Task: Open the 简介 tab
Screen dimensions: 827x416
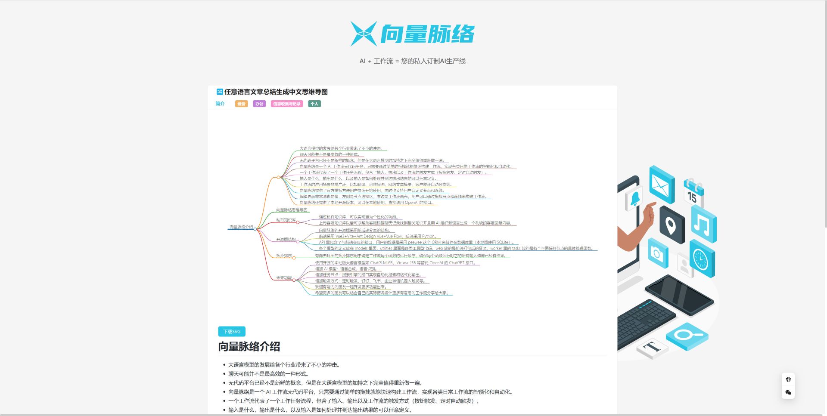Action: pyautogui.click(x=220, y=104)
